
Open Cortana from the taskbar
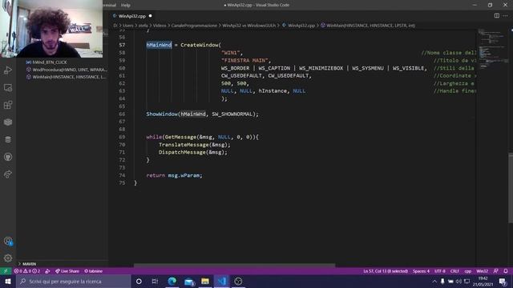coord(139,281)
